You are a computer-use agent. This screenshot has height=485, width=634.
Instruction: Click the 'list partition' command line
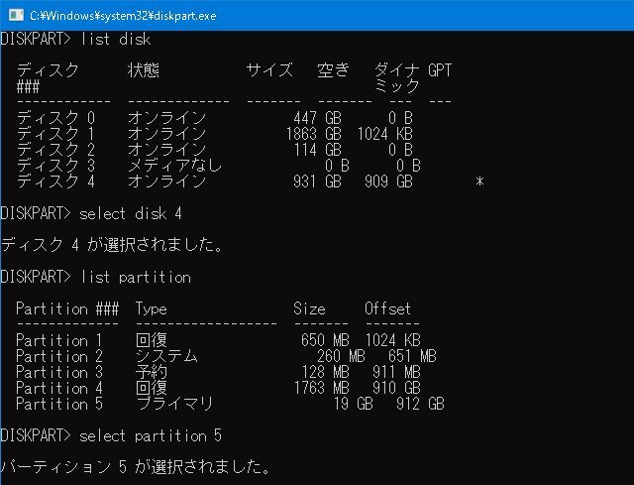point(95,277)
